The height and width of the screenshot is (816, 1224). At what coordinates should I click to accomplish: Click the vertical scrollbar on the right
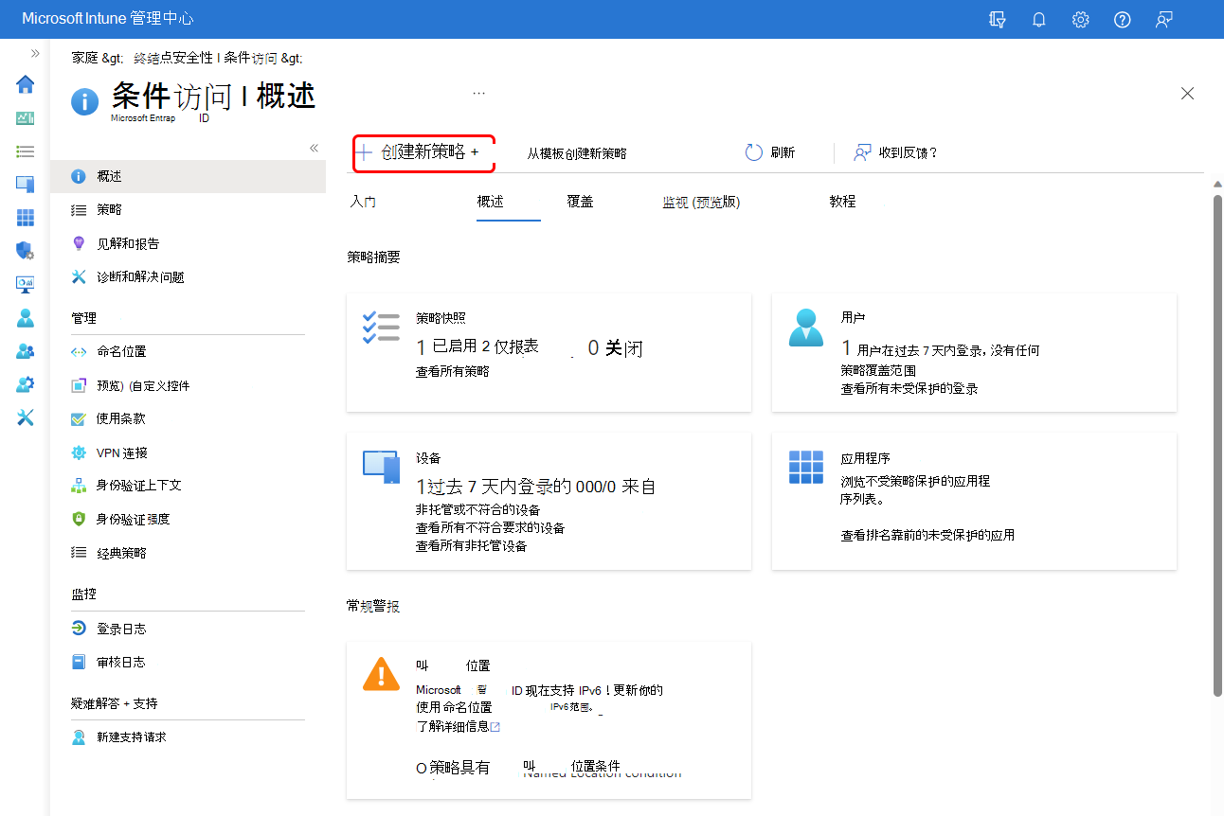pos(1217,445)
